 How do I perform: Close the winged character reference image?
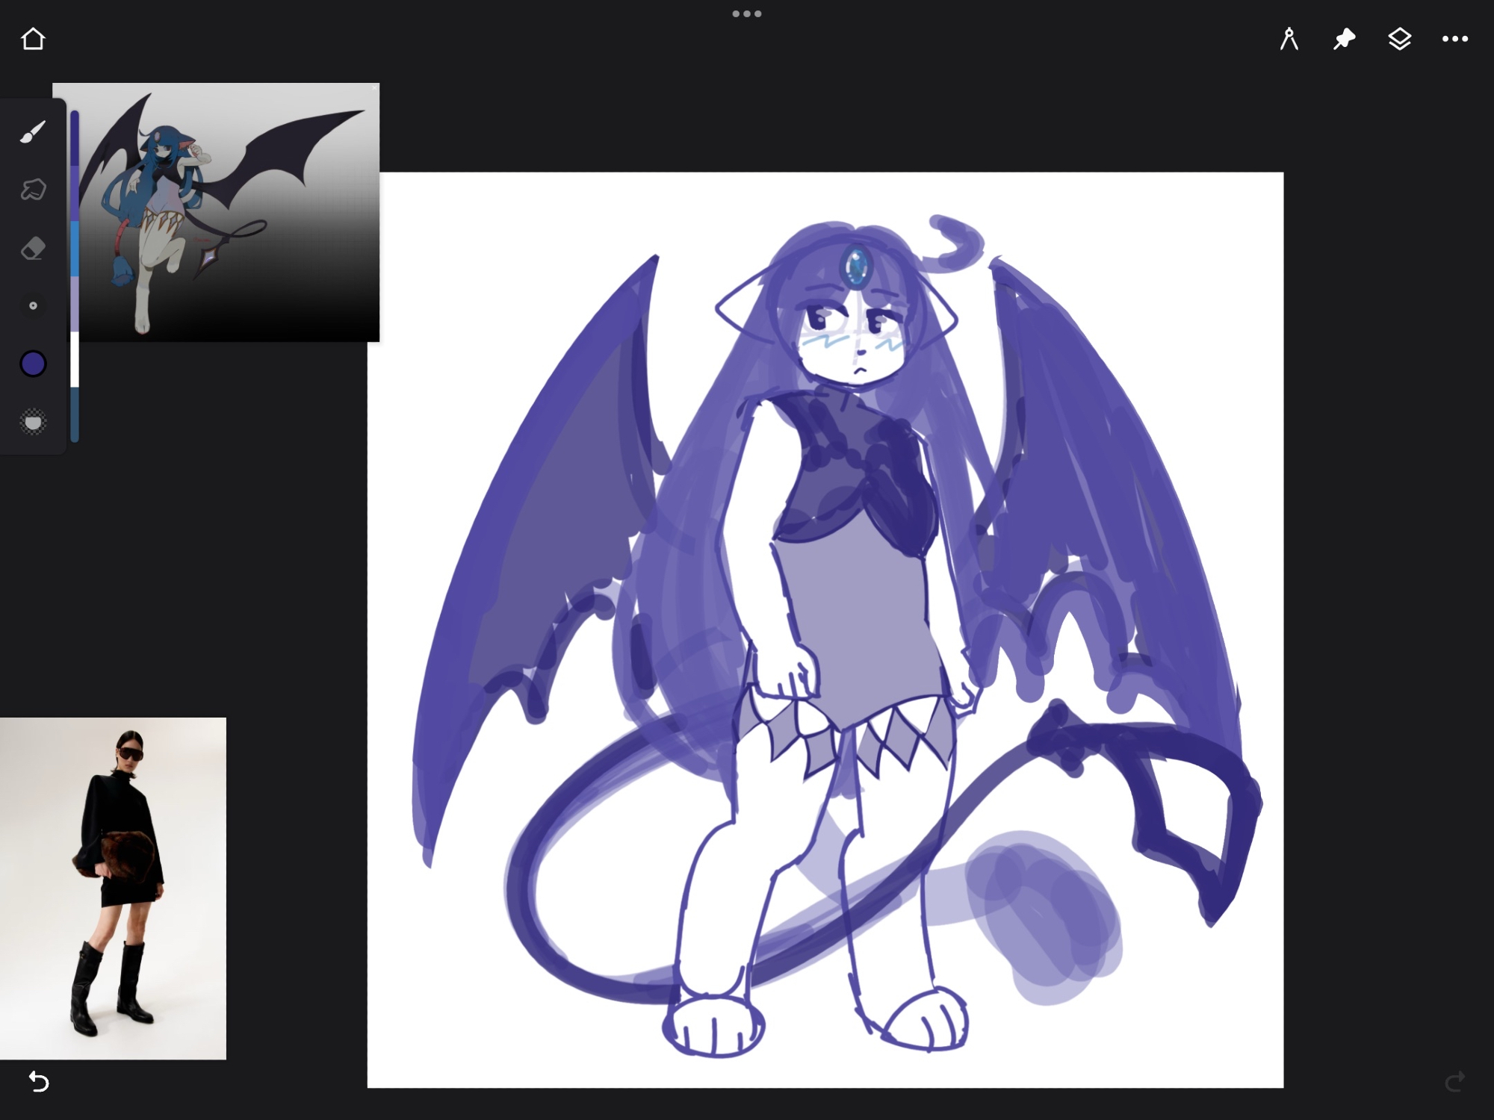pyautogui.click(x=374, y=88)
